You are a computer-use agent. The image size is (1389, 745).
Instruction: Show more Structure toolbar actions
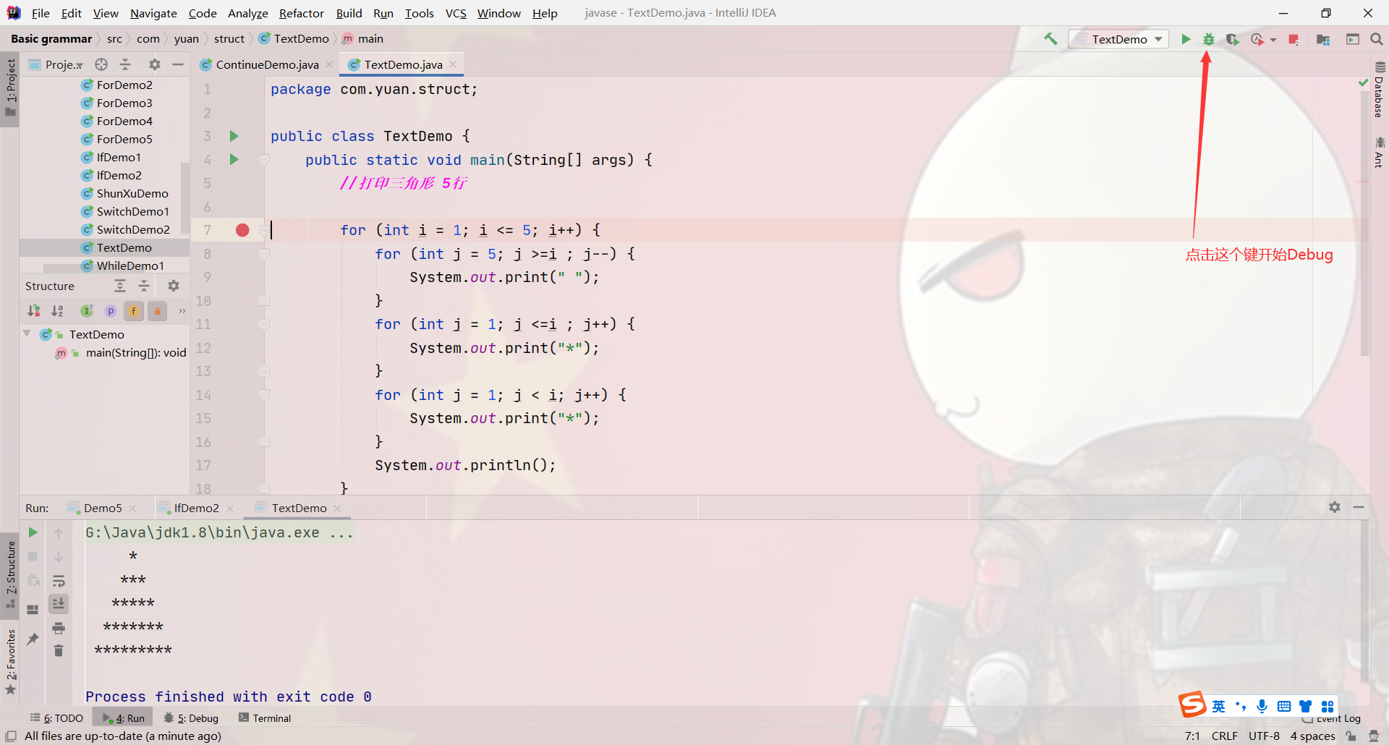[182, 311]
